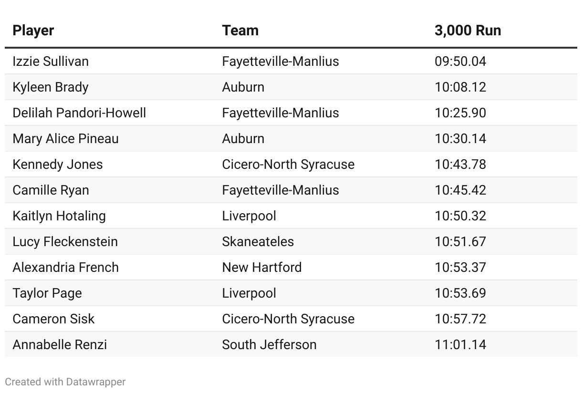Select the Alexandria French entry
The image size is (582, 393).
(x=66, y=268)
